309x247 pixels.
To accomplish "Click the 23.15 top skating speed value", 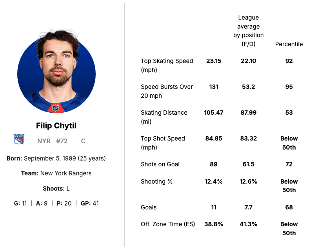I will point(214,61).
